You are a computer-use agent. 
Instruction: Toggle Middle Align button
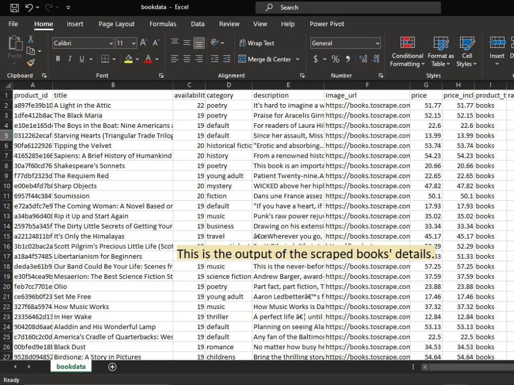coord(187,42)
